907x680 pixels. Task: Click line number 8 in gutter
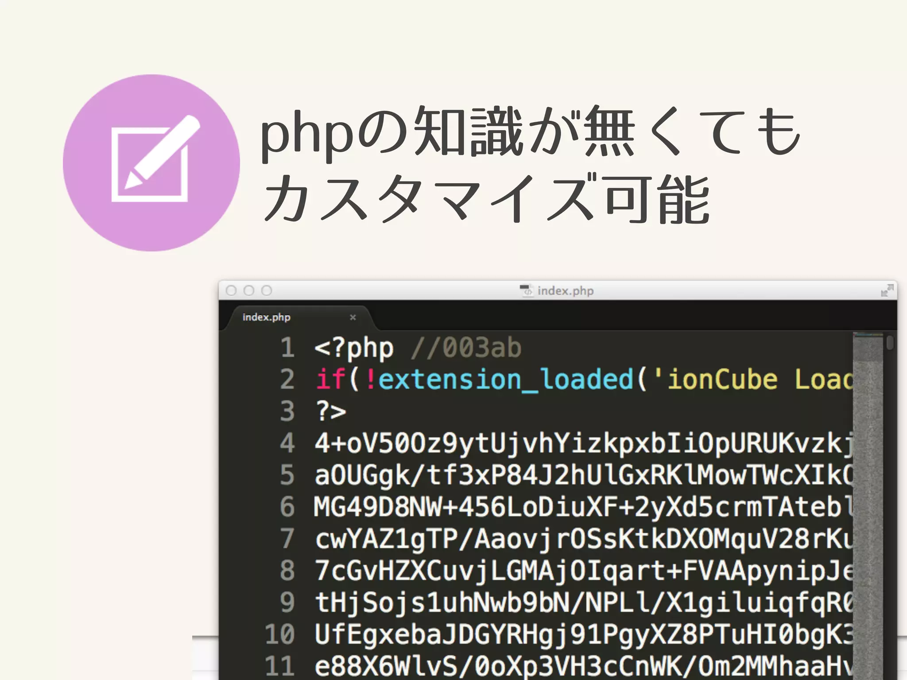pyautogui.click(x=288, y=571)
